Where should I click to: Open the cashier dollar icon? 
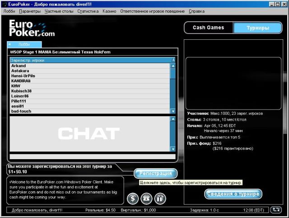[x=132, y=199]
